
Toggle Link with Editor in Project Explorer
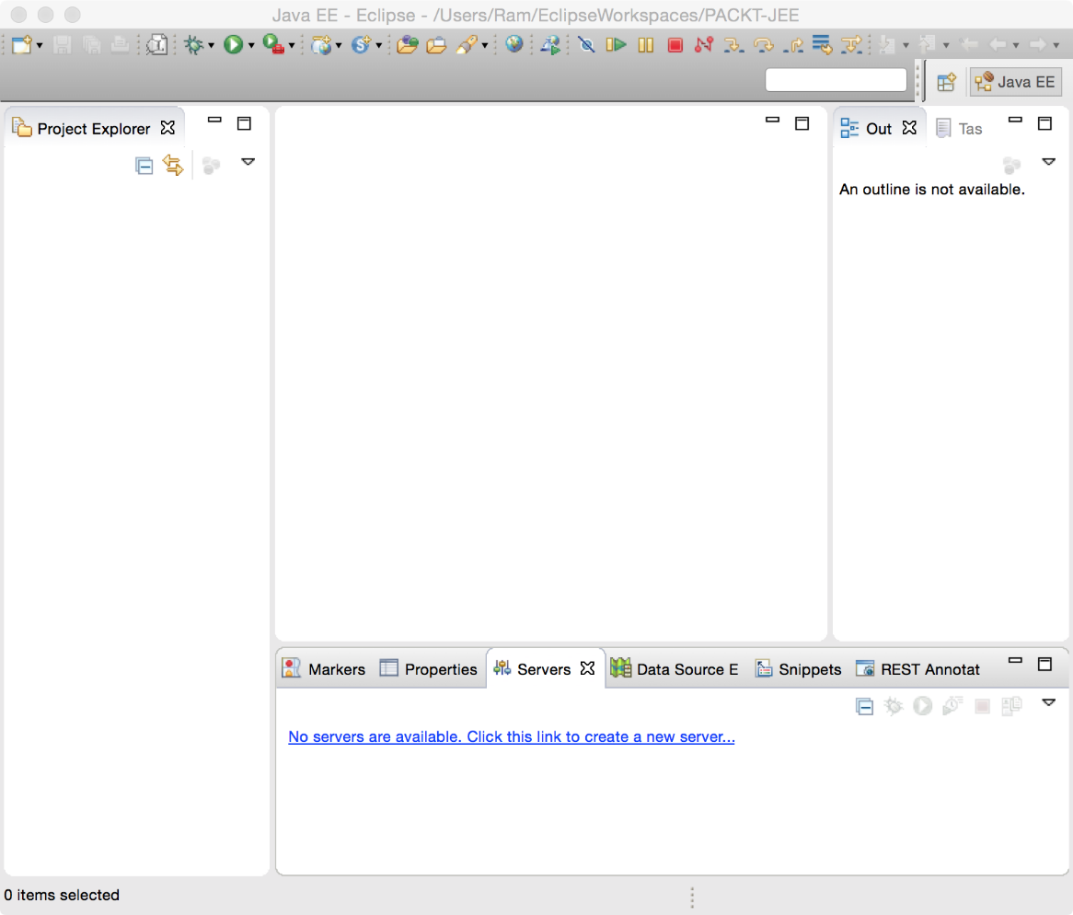[172, 165]
